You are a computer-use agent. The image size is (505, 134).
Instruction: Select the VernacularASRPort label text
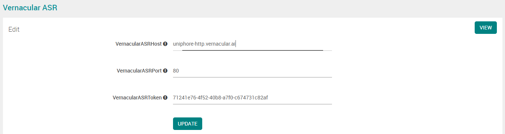click(x=139, y=71)
